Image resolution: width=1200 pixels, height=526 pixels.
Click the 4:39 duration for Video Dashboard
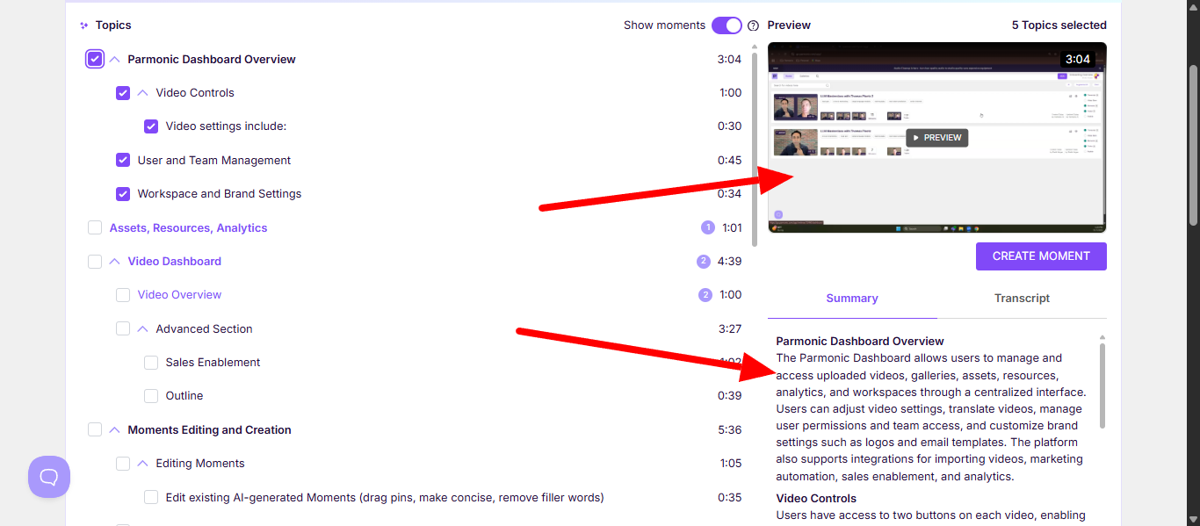(x=729, y=261)
